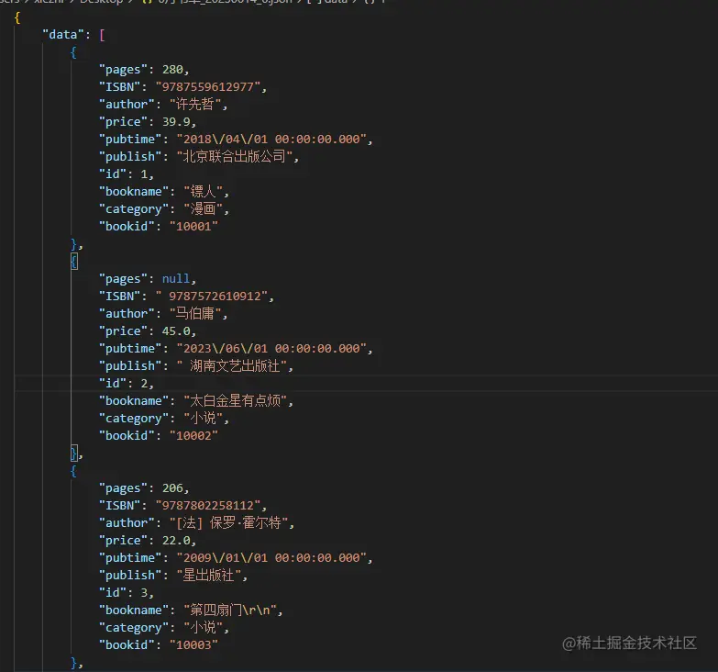Click the price value 39.9
The width and height of the screenshot is (718, 672).
[x=176, y=122]
